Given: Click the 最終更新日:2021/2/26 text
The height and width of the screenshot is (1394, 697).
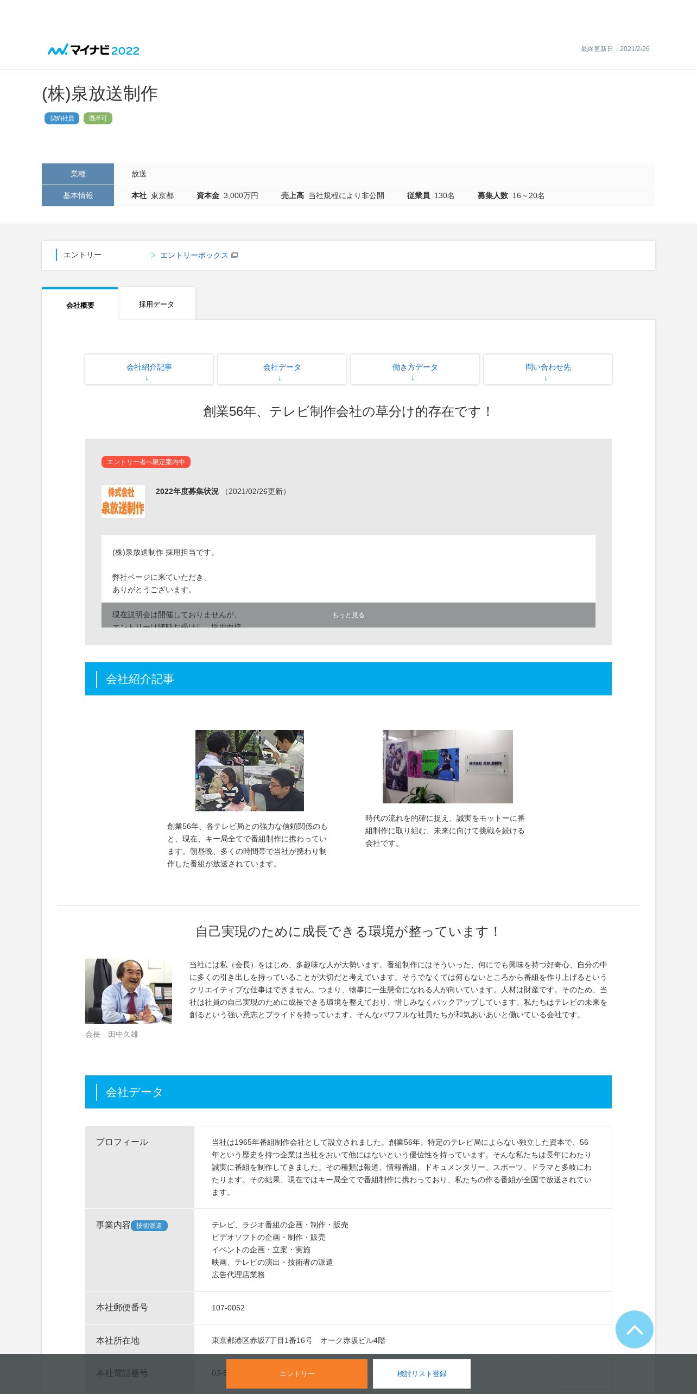Looking at the screenshot, I should (x=615, y=49).
